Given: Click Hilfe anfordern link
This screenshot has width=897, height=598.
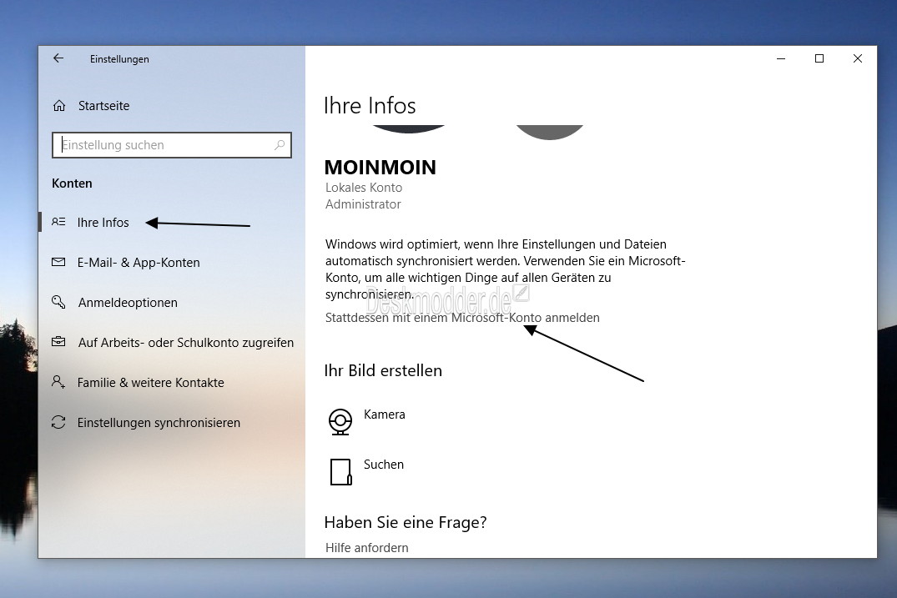Looking at the screenshot, I should [366, 548].
